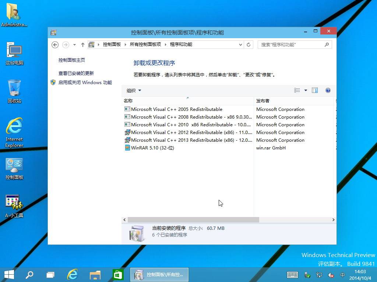
Task: Open the 回收站 recycle bin icon
Action: tap(14, 91)
